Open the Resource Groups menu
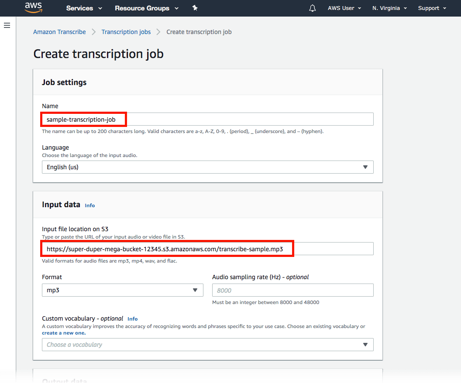The width and height of the screenshot is (461, 383). (146, 8)
